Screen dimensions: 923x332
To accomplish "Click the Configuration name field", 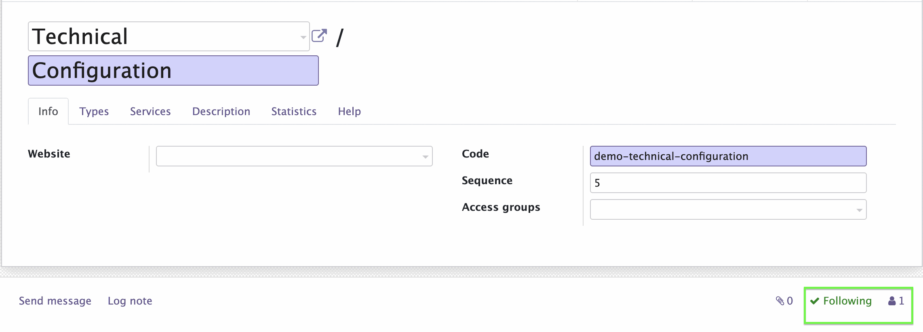I will point(173,71).
